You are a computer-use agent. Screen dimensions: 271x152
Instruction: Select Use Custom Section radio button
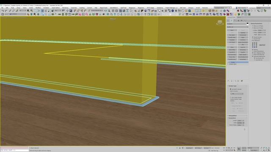pyautogui.click(x=230, y=98)
